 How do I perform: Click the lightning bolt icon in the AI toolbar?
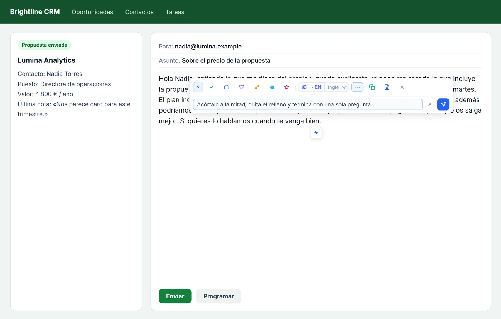click(x=198, y=87)
